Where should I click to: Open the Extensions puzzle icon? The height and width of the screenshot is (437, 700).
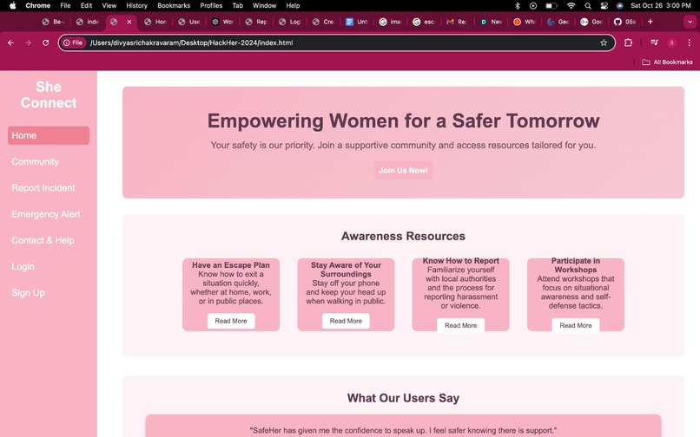click(x=628, y=42)
